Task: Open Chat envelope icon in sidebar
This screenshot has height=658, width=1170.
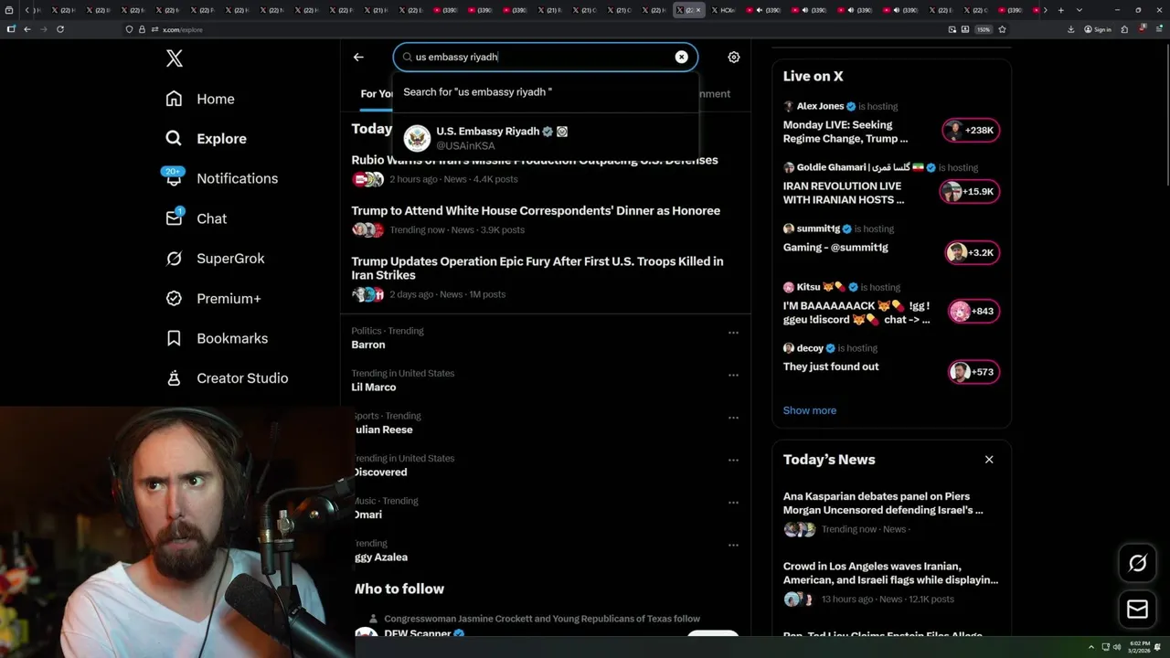Action: [174, 218]
